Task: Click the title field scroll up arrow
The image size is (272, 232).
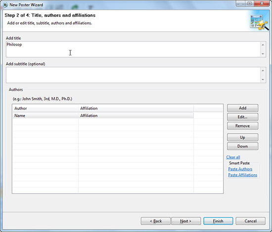Action: tap(263, 45)
